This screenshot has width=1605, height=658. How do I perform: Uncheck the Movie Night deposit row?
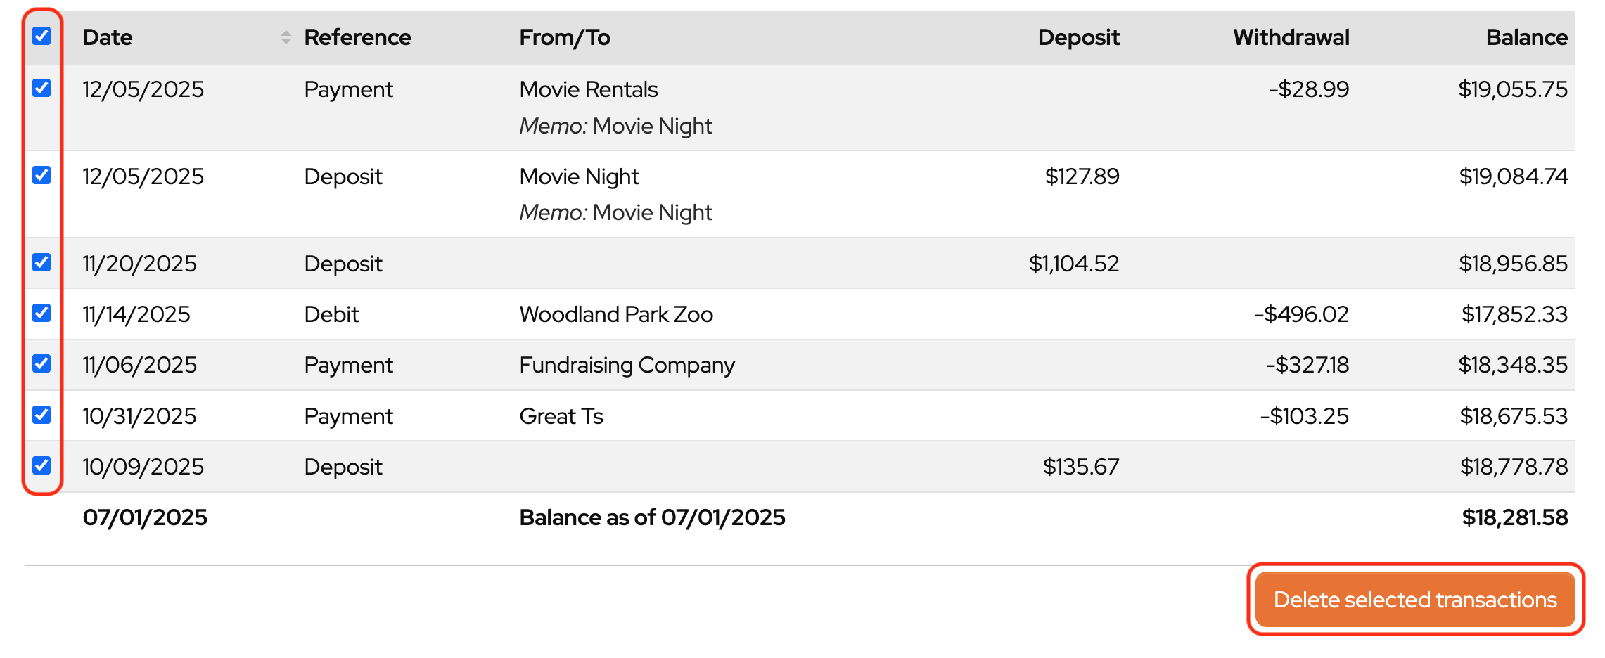tap(41, 175)
